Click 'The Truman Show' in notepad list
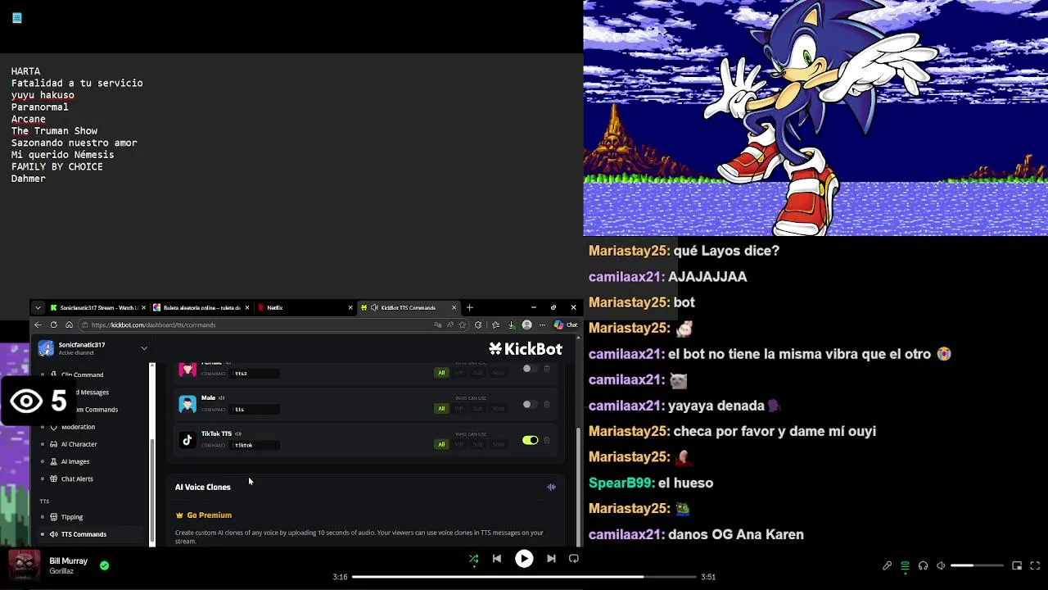1048x590 pixels. click(x=54, y=131)
